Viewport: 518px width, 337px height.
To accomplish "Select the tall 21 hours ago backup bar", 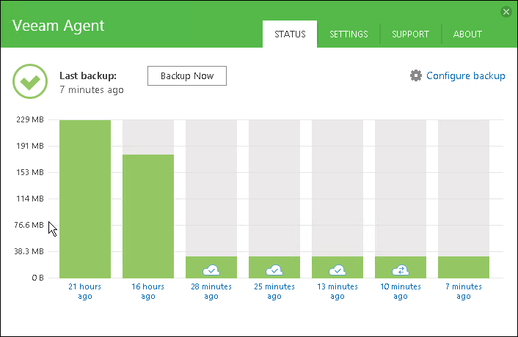I will 85,198.
